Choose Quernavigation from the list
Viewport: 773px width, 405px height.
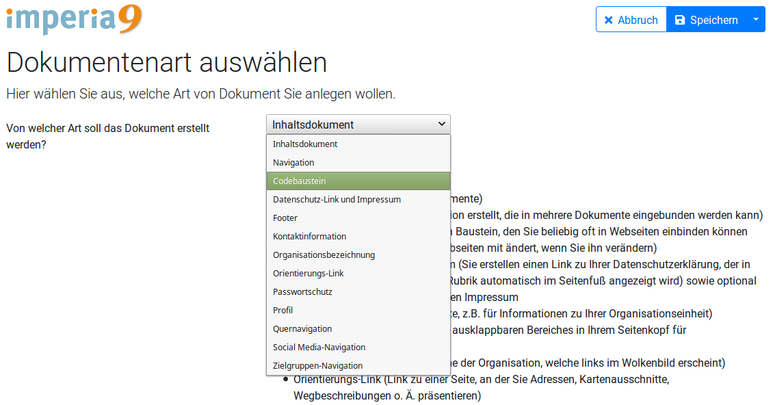302,329
